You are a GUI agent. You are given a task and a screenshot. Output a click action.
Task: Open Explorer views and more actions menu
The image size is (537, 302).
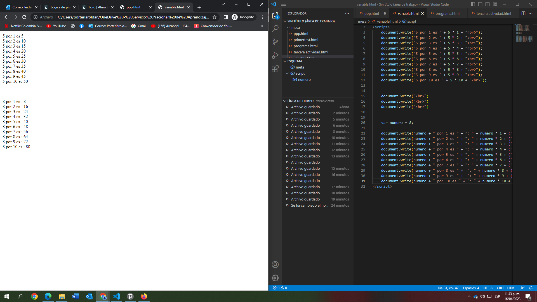347,13
